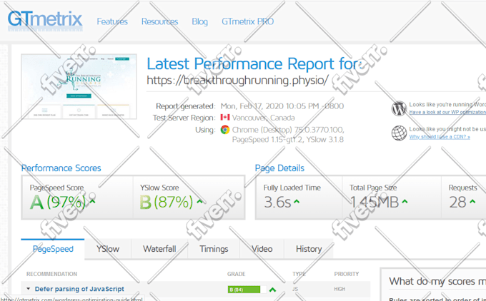Open the GTmetrix PRO link
The height and width of the screenshot is (301, 486).
tap(248, 21)
